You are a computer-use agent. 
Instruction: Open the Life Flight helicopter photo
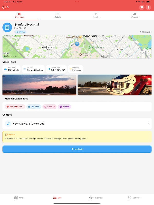(x=114, y=85)
